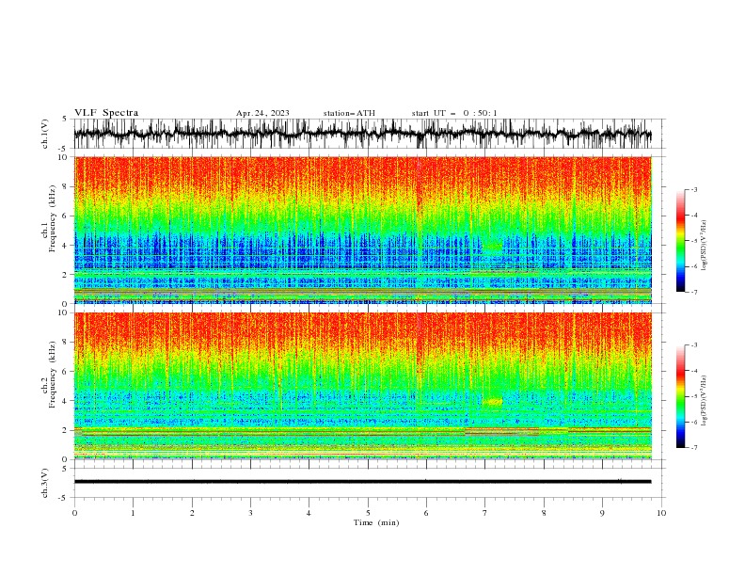Click the "-5" tick on ch.2 color bar

693,396
